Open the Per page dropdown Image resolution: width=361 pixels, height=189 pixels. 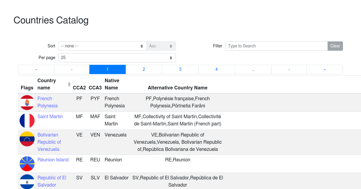coord(117,58)
